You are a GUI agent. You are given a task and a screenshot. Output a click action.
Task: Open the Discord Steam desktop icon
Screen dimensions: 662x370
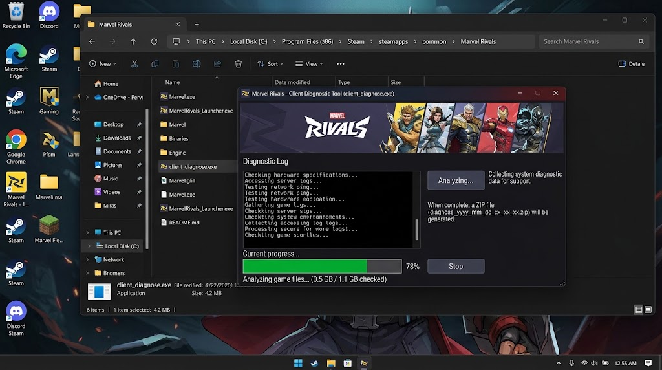(x=16, y=318)
